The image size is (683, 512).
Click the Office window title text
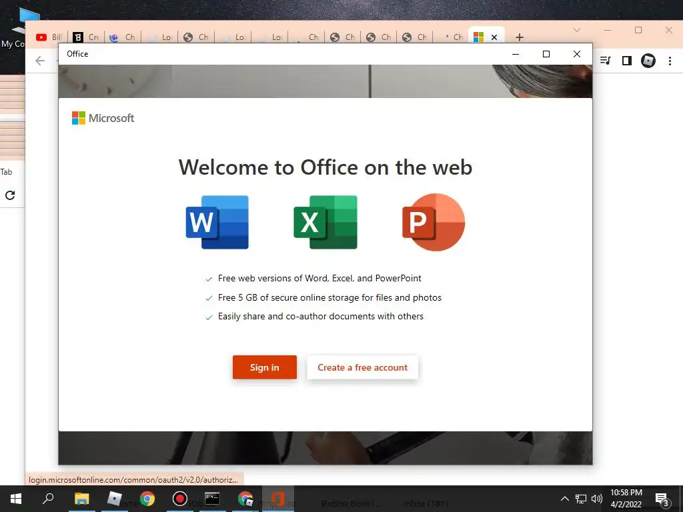(x=77, y=54)
